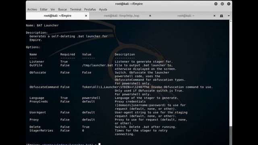Click the new tab icon
The width and height of the screenshot is (258, 145).
tap(221, 16)
